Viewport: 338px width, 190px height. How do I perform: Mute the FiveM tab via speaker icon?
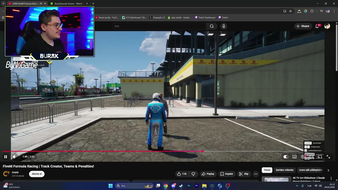pos(41,4)
